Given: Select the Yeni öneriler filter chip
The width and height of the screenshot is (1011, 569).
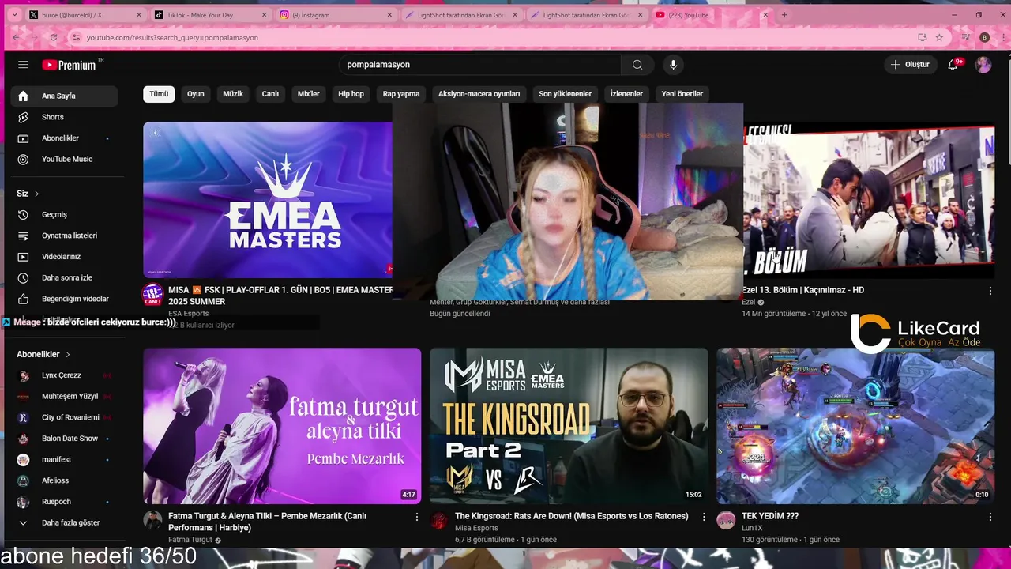Looking at the screenshot, I should click(682, 94).
